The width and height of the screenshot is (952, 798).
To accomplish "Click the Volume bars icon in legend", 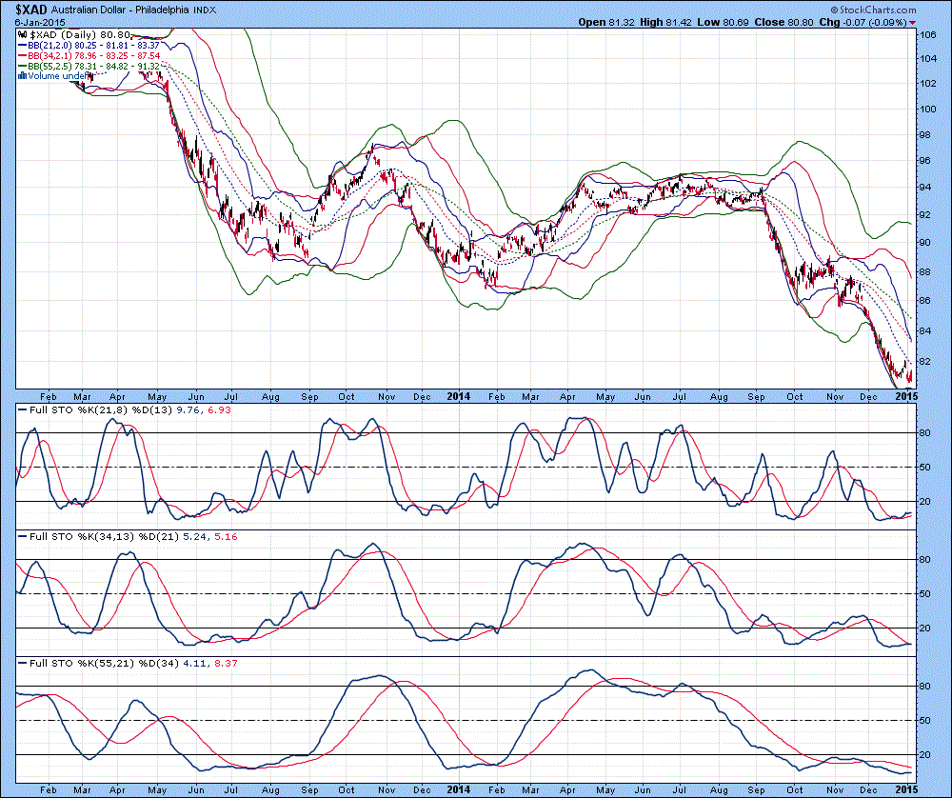I will [22, 75].
